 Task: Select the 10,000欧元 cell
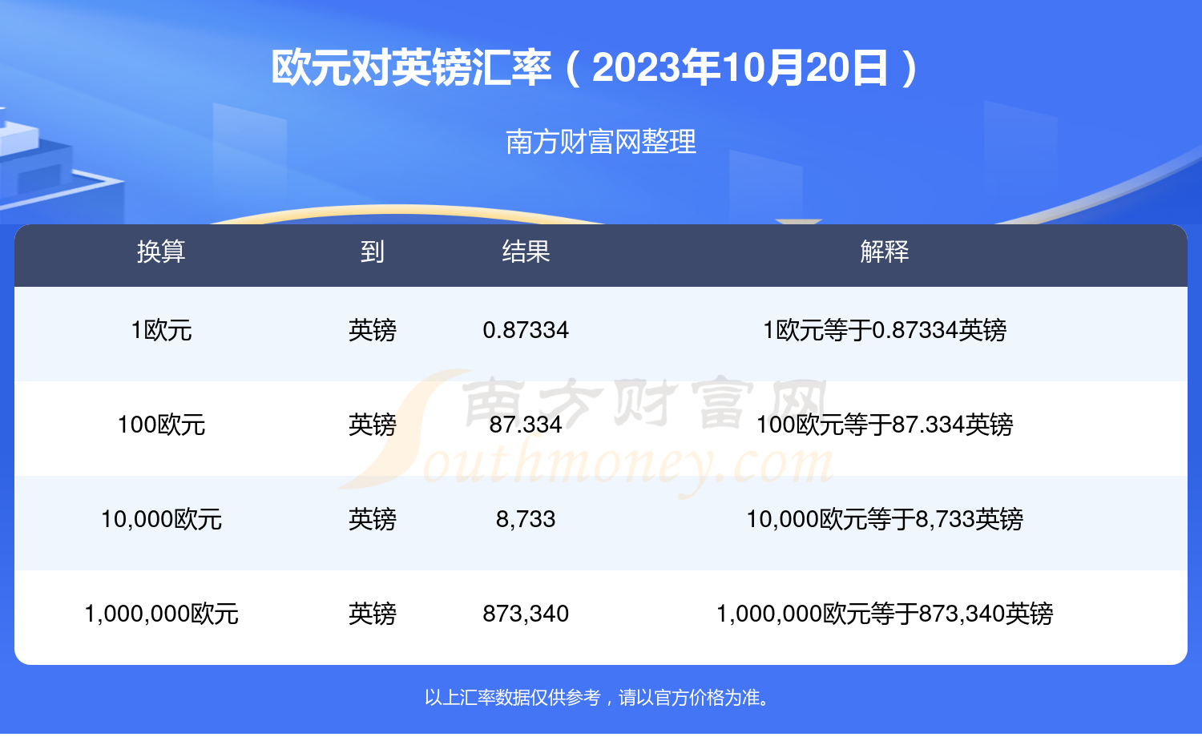[x=161, y=519]
